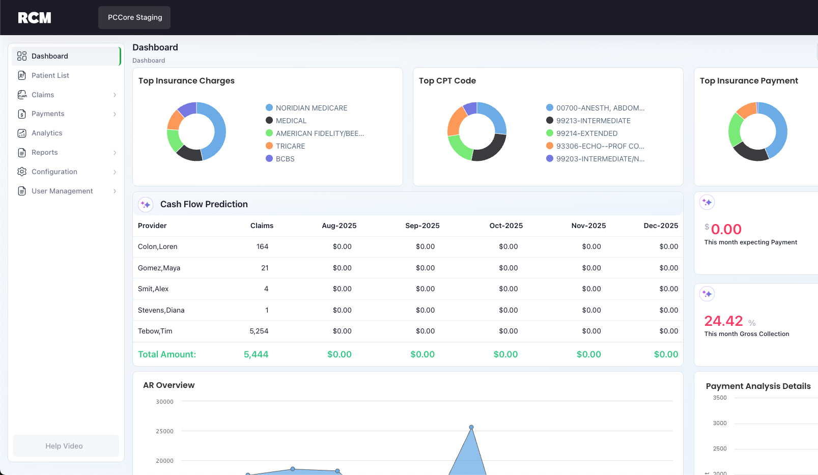
Task: Click the Analytics chart icon
Action: click(x=22, y=133)
